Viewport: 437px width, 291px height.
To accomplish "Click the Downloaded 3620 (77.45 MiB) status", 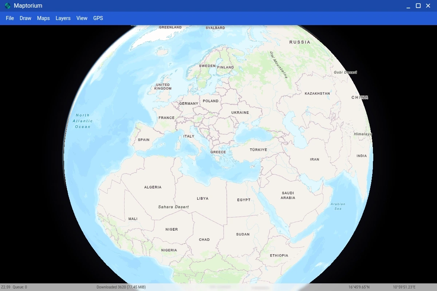I will [x=121, y=287].
